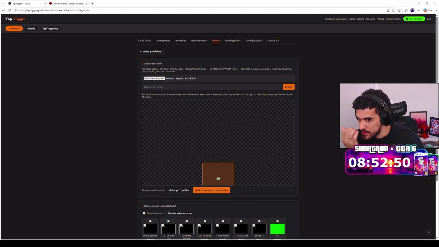Switch to the Configurações tab

[253, 40]
